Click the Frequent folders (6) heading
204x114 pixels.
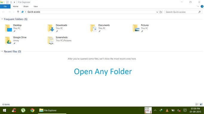click(x=16, y=19)
